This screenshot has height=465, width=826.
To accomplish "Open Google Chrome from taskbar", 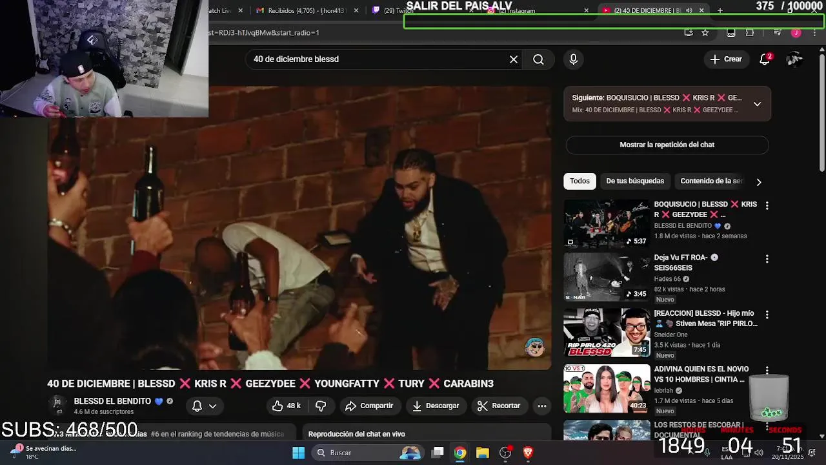I will (x=459, y=453).
